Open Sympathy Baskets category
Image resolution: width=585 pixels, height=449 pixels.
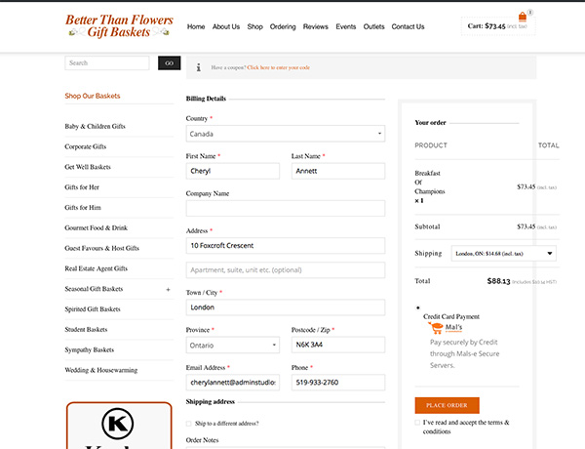90,349
